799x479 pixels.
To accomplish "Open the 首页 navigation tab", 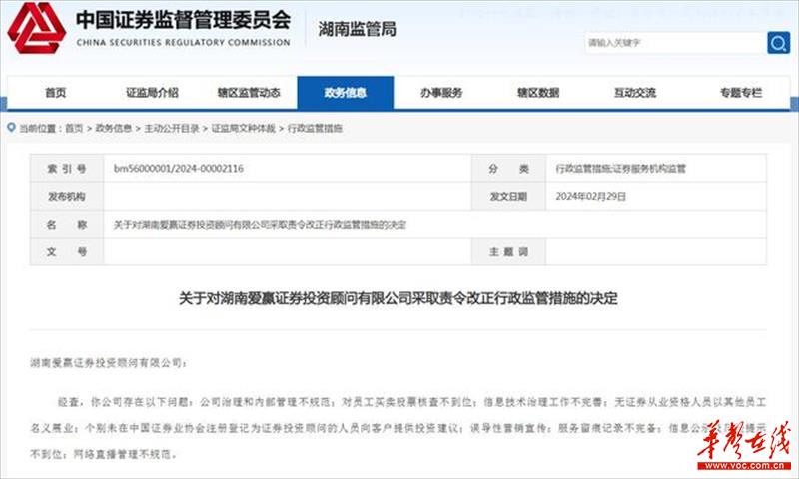I will pyautogui.click(x=56, y=93).
